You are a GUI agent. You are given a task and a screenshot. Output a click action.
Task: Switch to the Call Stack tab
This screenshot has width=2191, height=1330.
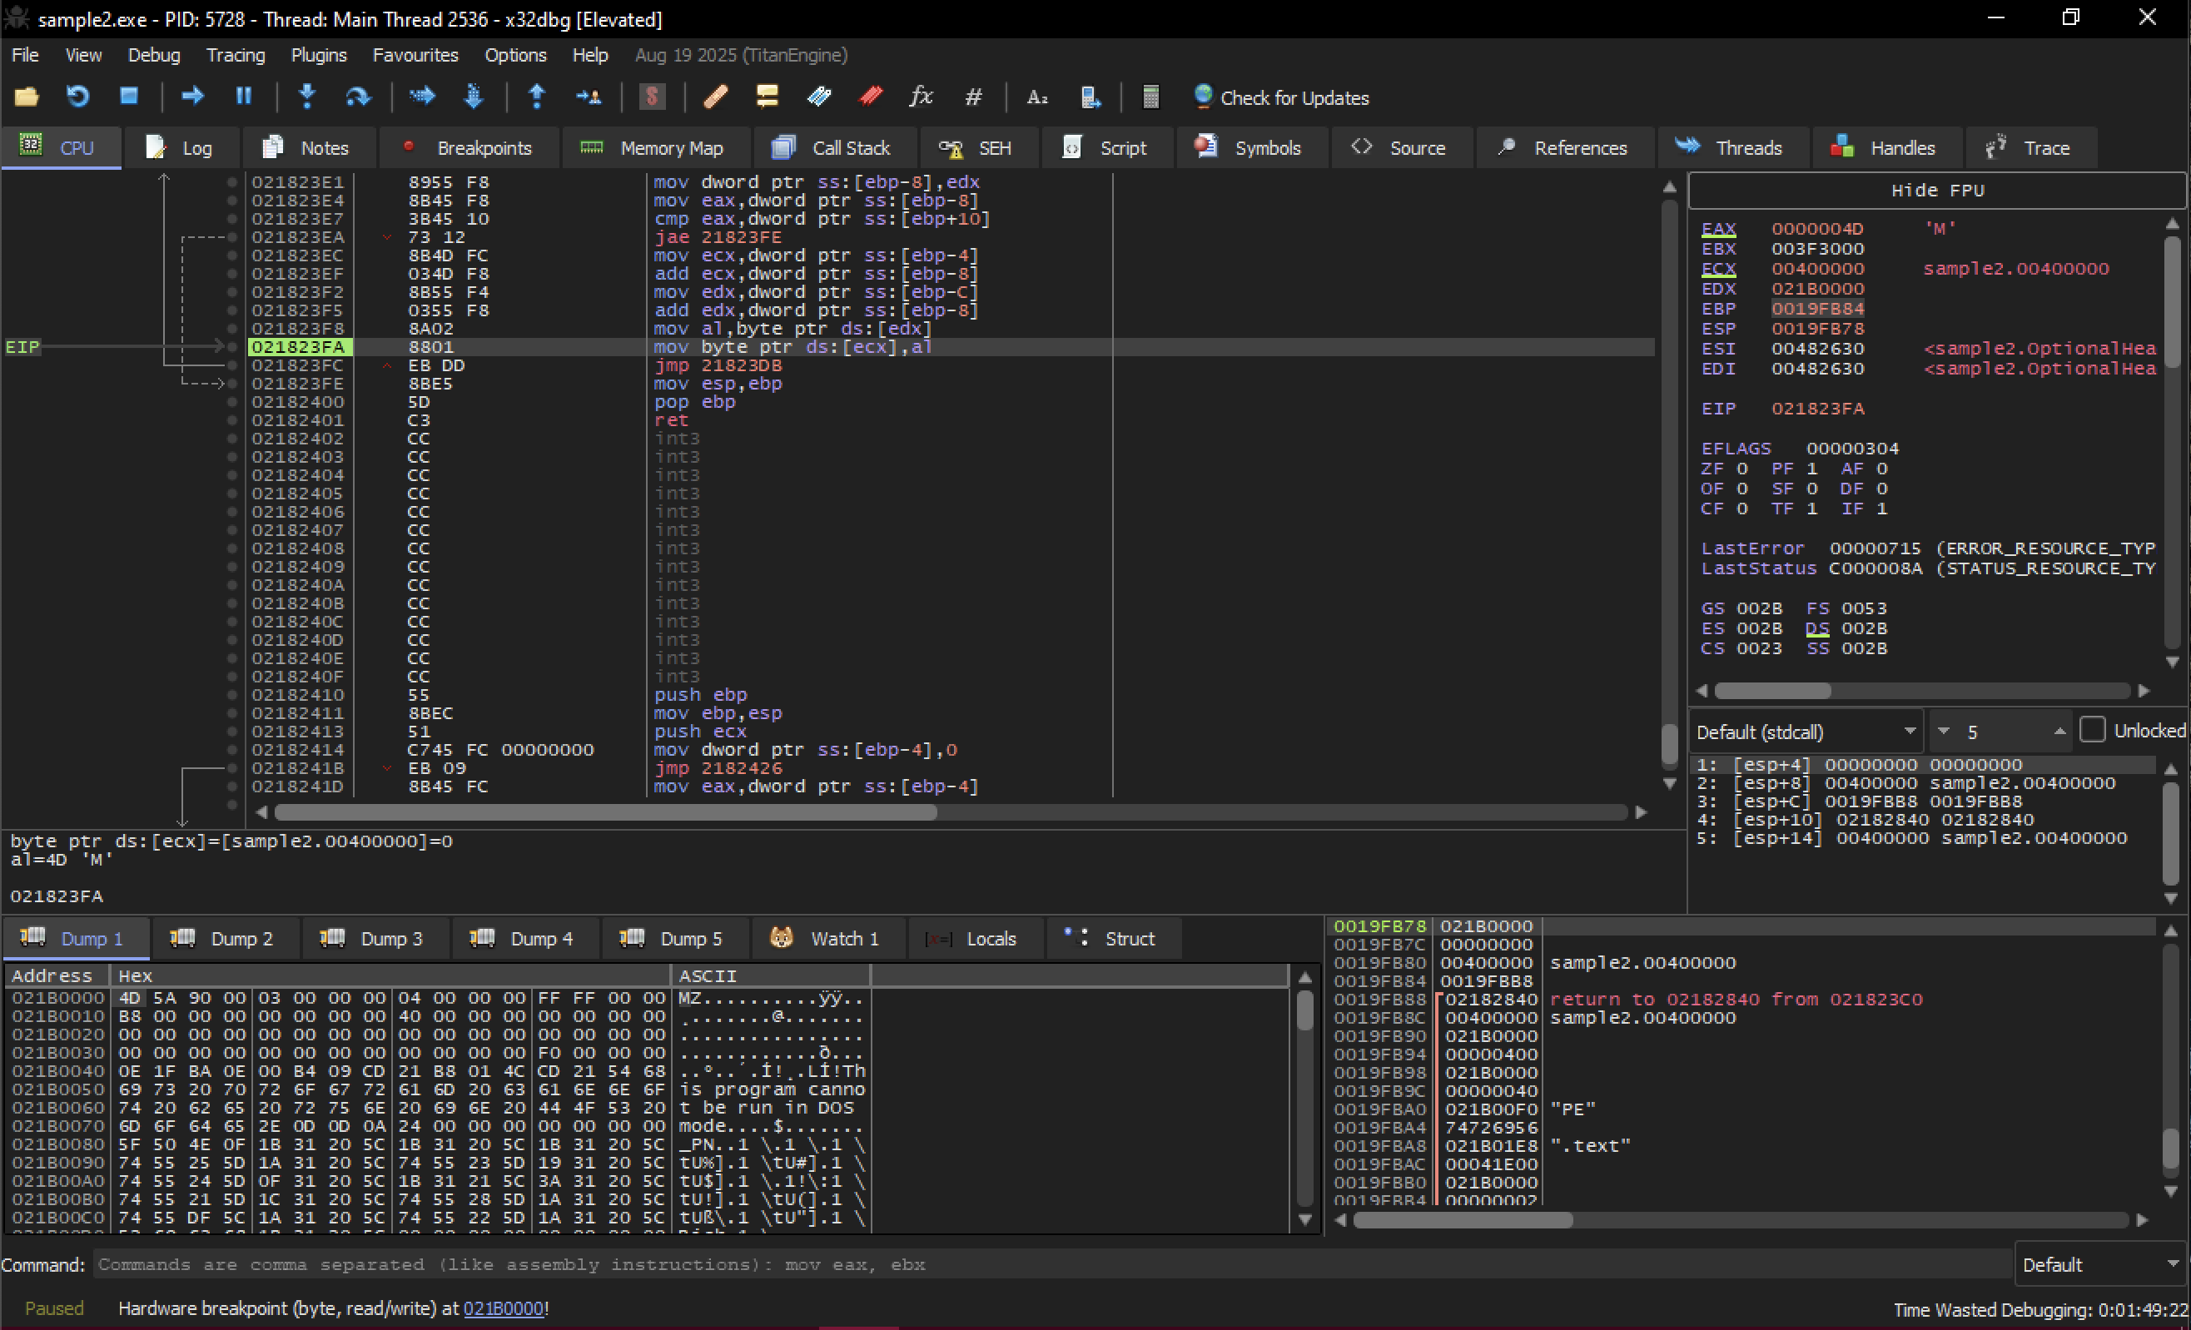(x=833, y=147)
